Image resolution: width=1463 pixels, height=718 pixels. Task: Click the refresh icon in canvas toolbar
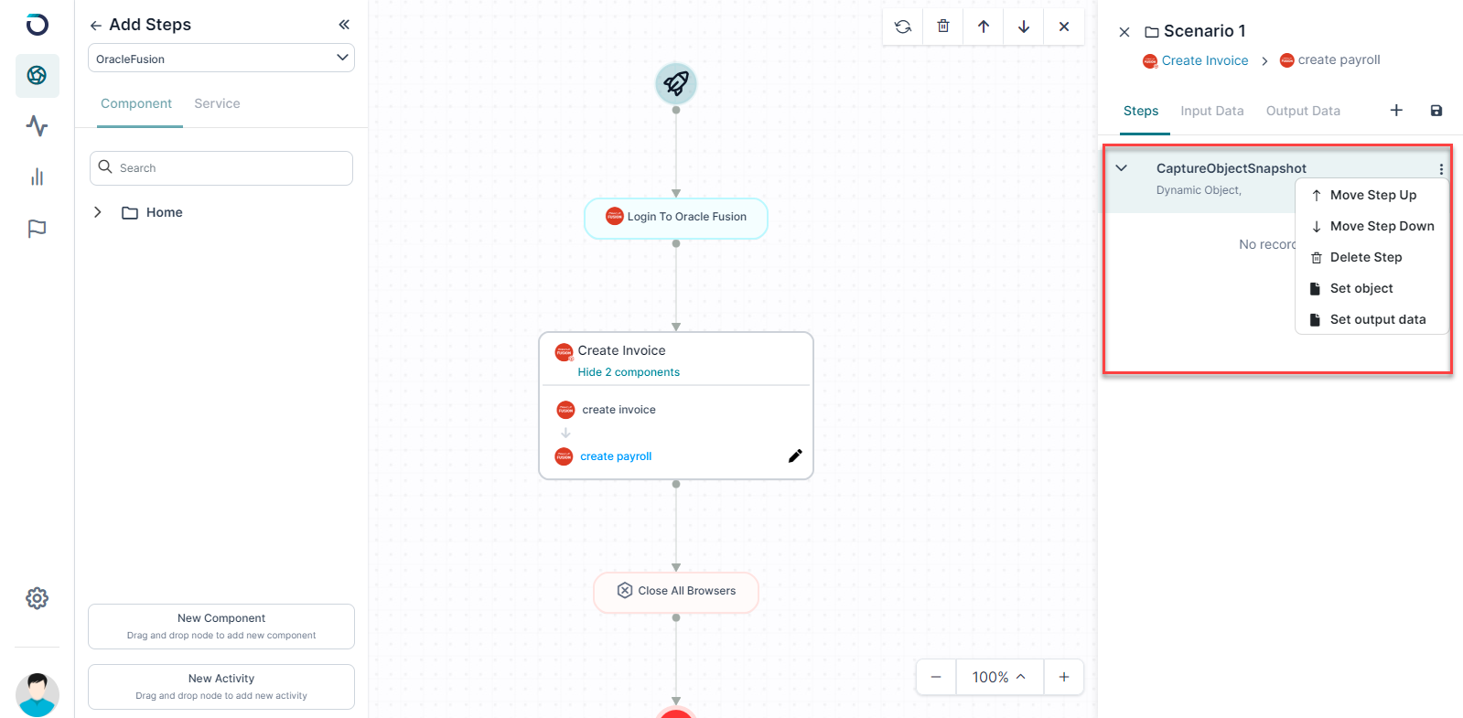click(903, 27)
